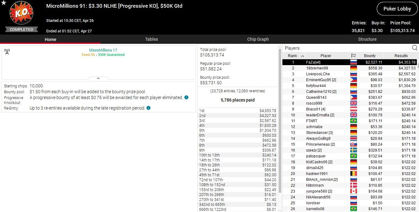The width and height of the screenshot is (419, 212).
Task: Toggle Rank column sort arrow
Action: (x=302, y=56)
